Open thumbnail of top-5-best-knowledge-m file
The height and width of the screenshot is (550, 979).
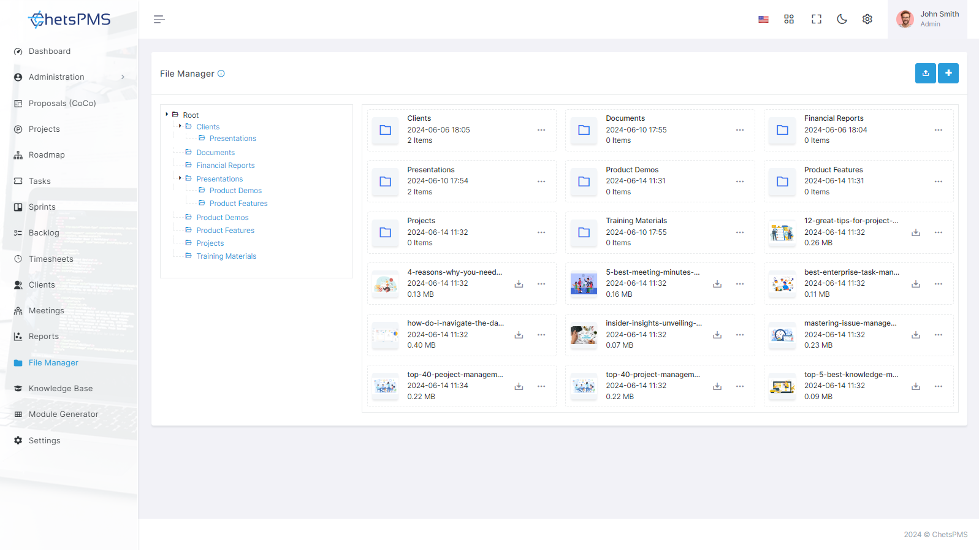click(783, 386)
